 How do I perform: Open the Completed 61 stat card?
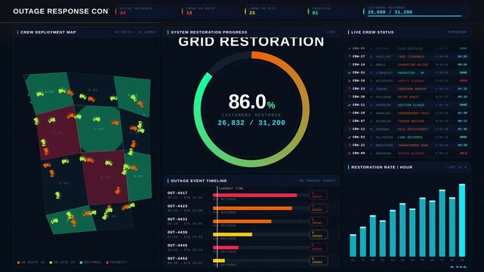pyautogui.click(x=334, y=11)
